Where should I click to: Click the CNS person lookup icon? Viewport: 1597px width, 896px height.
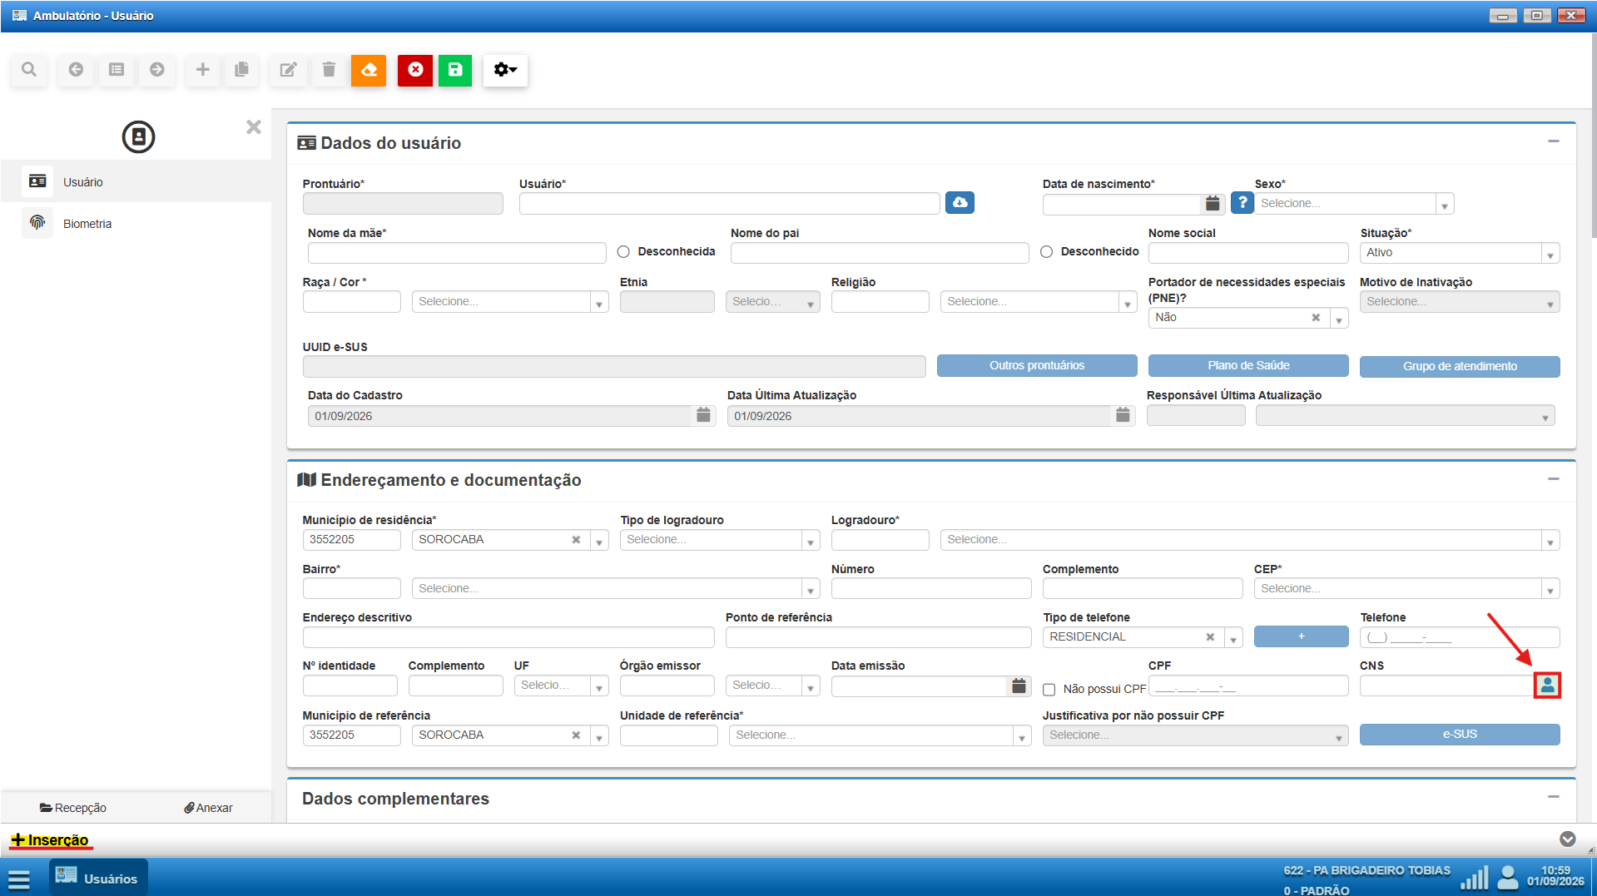click(x=1547, y=686)
